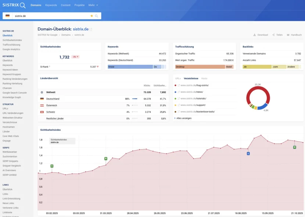Expand the Mehr dropdown menu
This screenshot has height=217, width=305.
coord(93,5)
